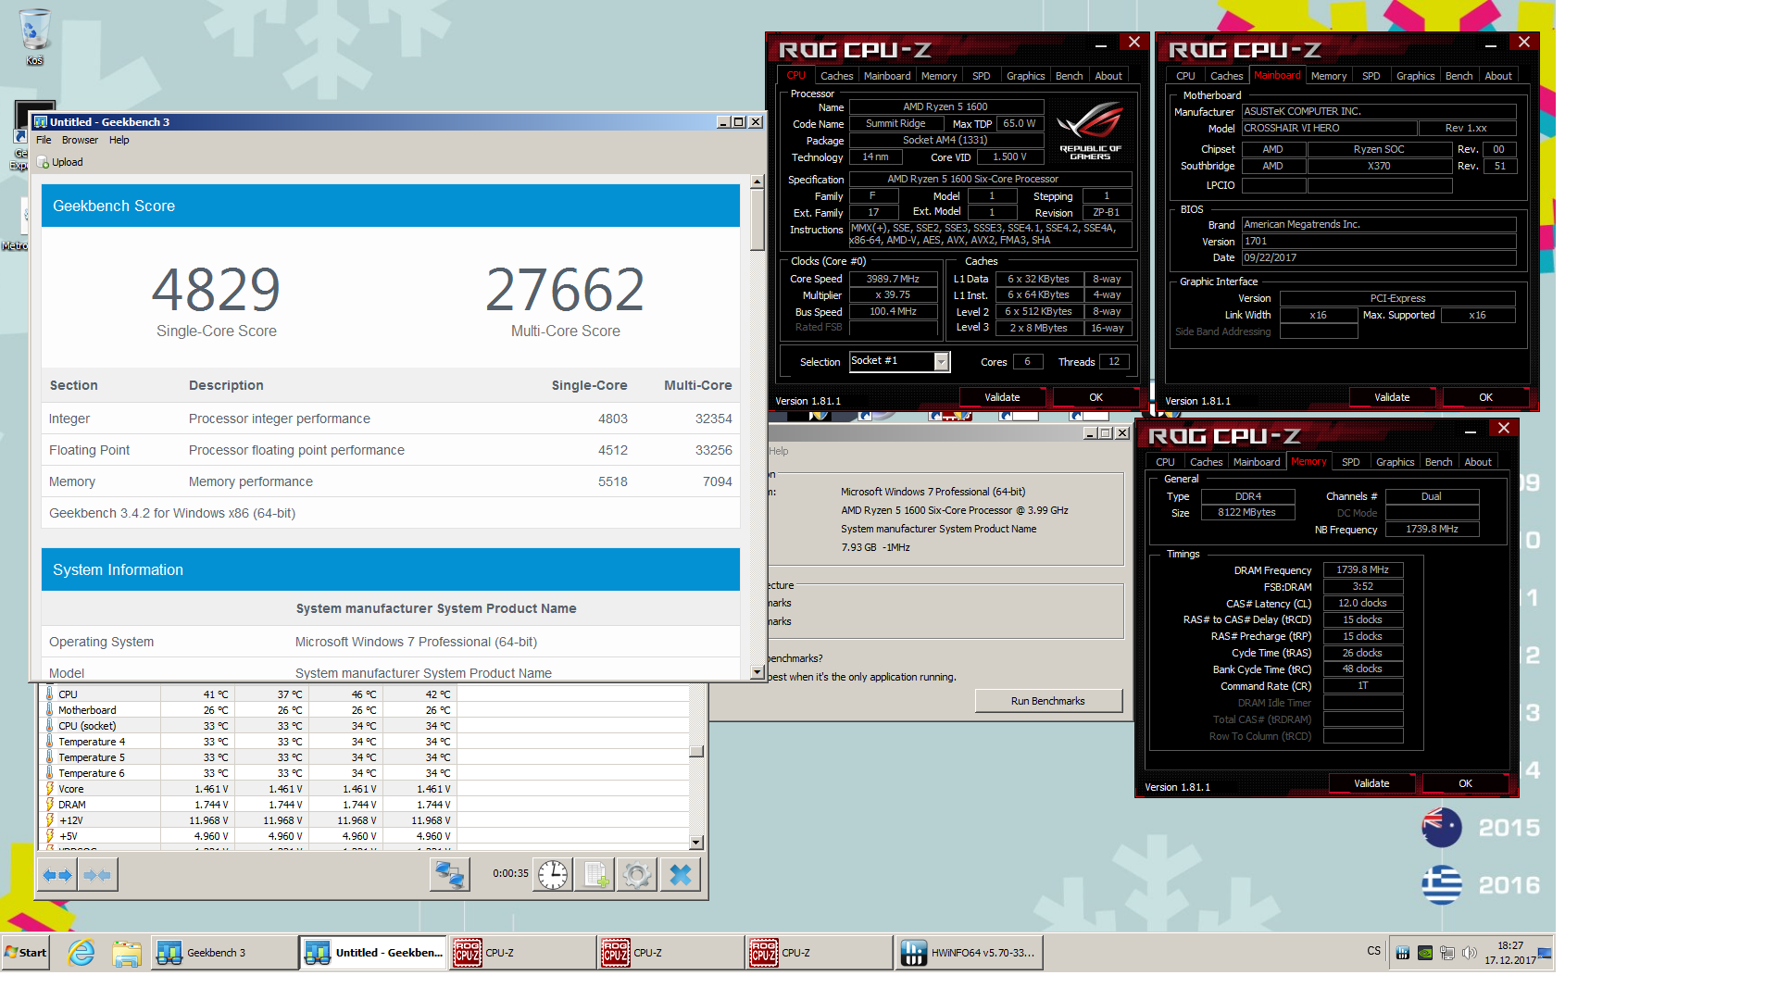Open the Bench tab in the CPU-Z CPU window
The height and width of the screenshot is (1000, 1778).
tap(1069, 76)
